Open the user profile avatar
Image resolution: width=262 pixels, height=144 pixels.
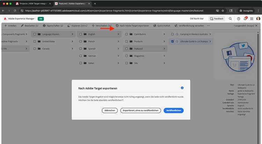(258, 19)
